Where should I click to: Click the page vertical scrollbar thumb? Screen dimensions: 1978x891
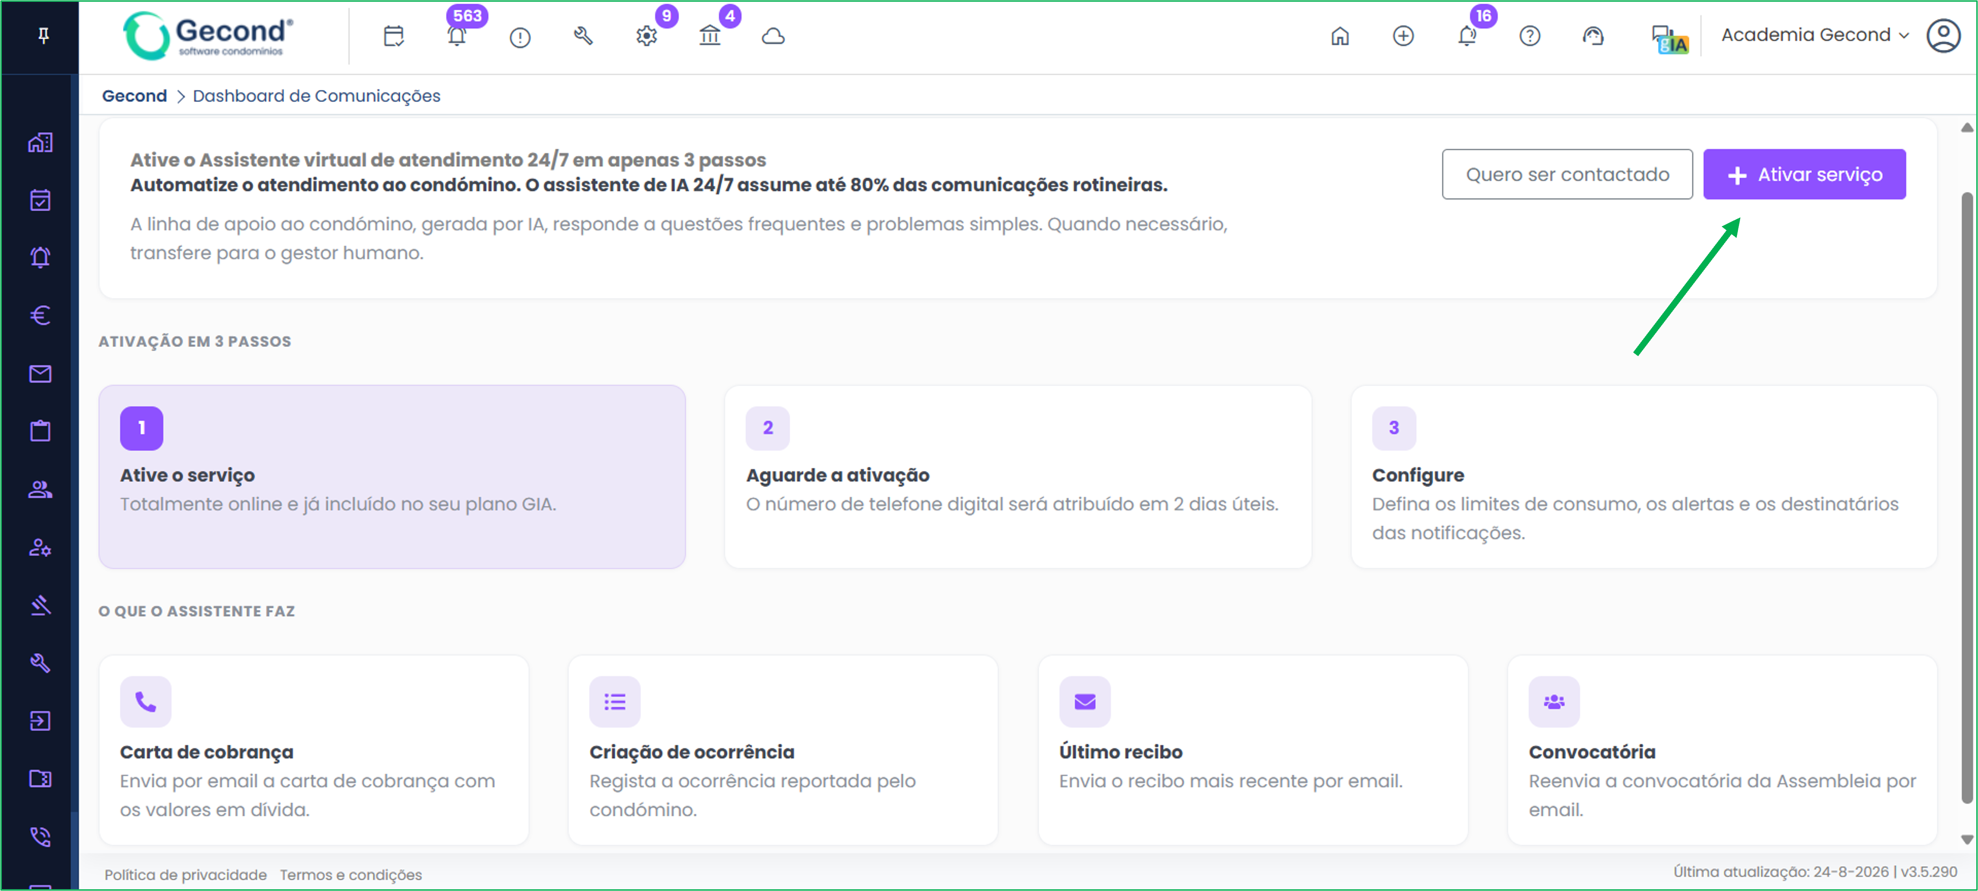click(1967, 497)
